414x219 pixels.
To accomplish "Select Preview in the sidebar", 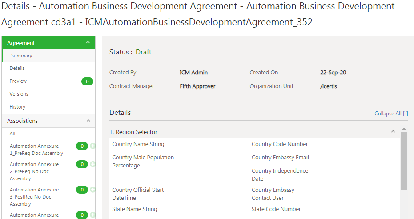I will (x=18, y=81).
